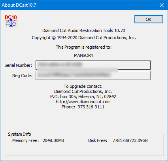Click the phone number 973 316-9111
The width and height of the screenshot is (168, 161).
click(x=91, y=107)
